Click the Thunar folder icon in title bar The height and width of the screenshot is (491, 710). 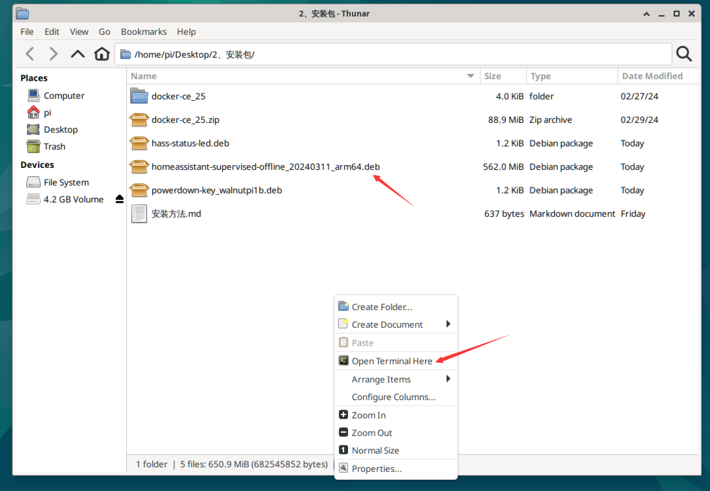point(23,13)
